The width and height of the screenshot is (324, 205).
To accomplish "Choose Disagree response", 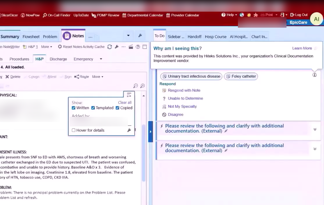I will (x=175, y=115).
